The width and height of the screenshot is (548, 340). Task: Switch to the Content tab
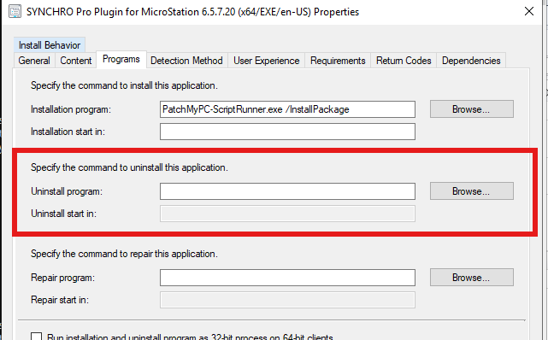pos(76,61)
